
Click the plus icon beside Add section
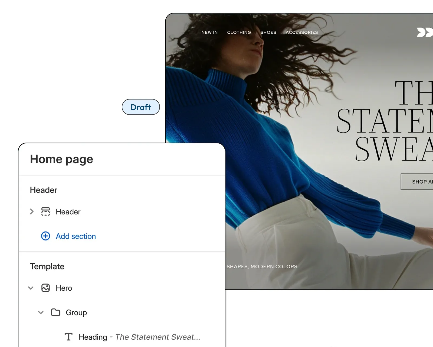click(45, 236)
